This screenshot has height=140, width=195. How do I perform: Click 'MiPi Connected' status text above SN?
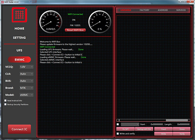75,14
